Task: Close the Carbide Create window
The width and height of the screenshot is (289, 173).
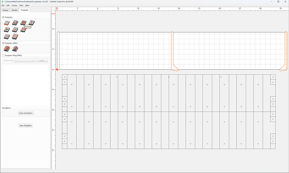Action: (x=285, y=2)
